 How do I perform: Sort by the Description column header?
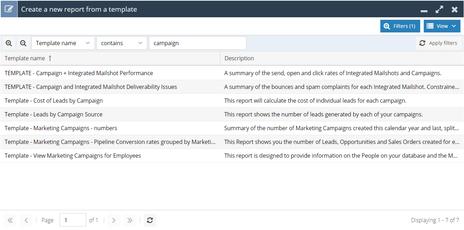(342, 58)
